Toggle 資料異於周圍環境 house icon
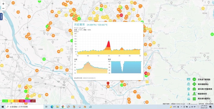The image size is (214, 109). pyautogui.click(x=189, y=89)
